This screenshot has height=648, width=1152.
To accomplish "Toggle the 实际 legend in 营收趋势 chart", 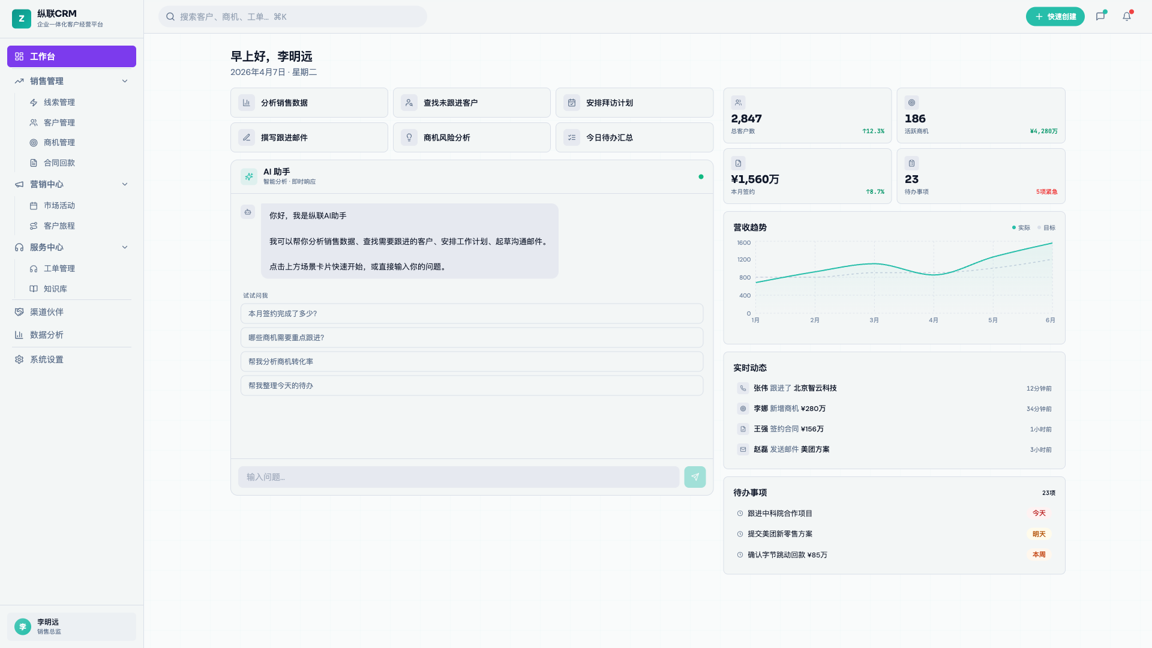I will (x=1020, y=227).
